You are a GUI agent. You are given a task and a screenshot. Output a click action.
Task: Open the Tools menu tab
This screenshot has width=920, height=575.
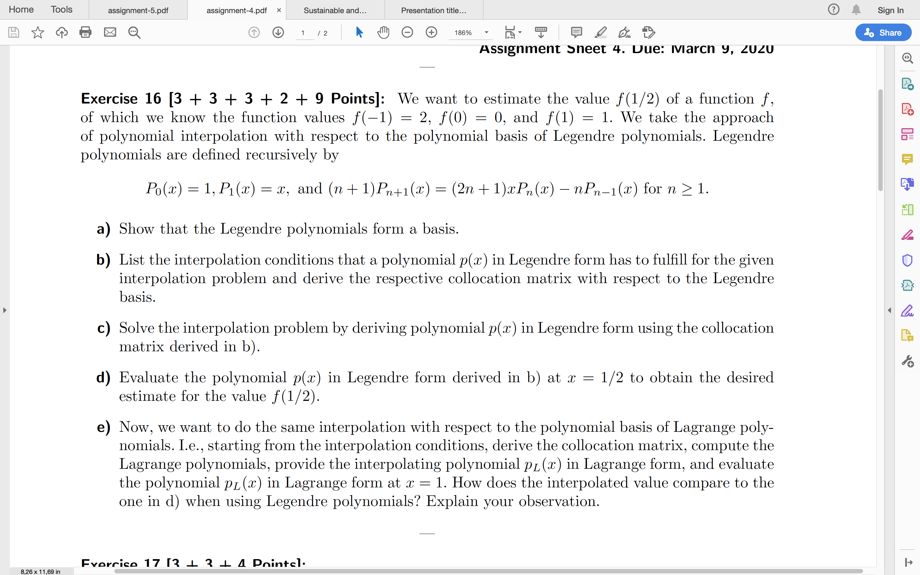61,10
